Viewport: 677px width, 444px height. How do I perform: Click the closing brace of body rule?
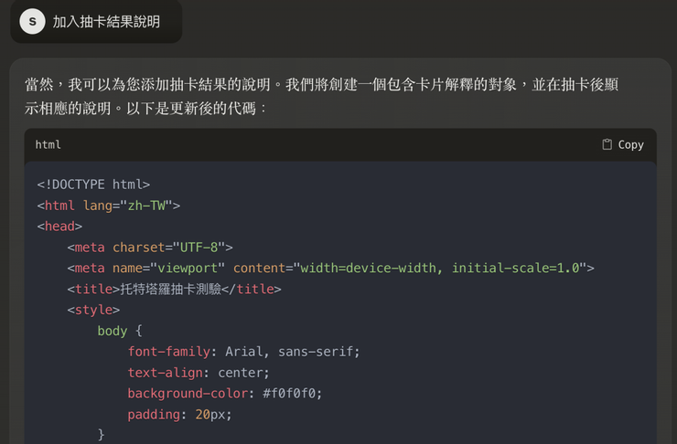pos(102,435)
